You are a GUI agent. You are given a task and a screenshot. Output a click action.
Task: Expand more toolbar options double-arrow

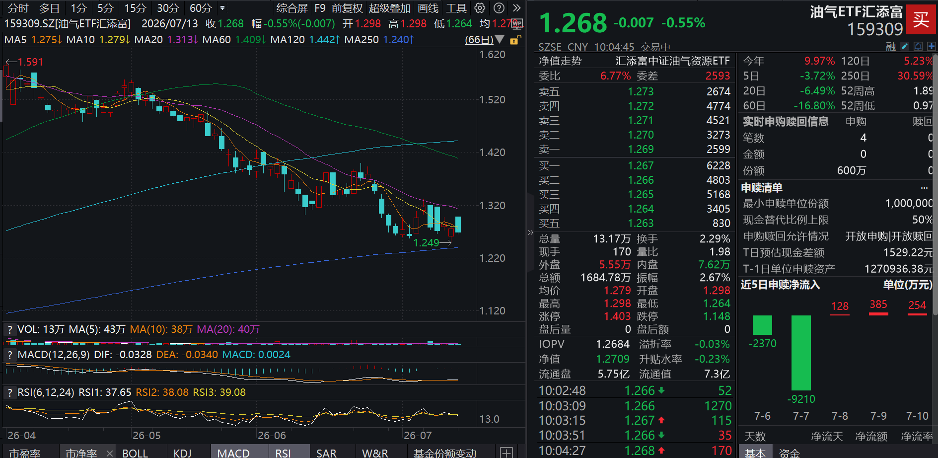[x=517, y=8]
